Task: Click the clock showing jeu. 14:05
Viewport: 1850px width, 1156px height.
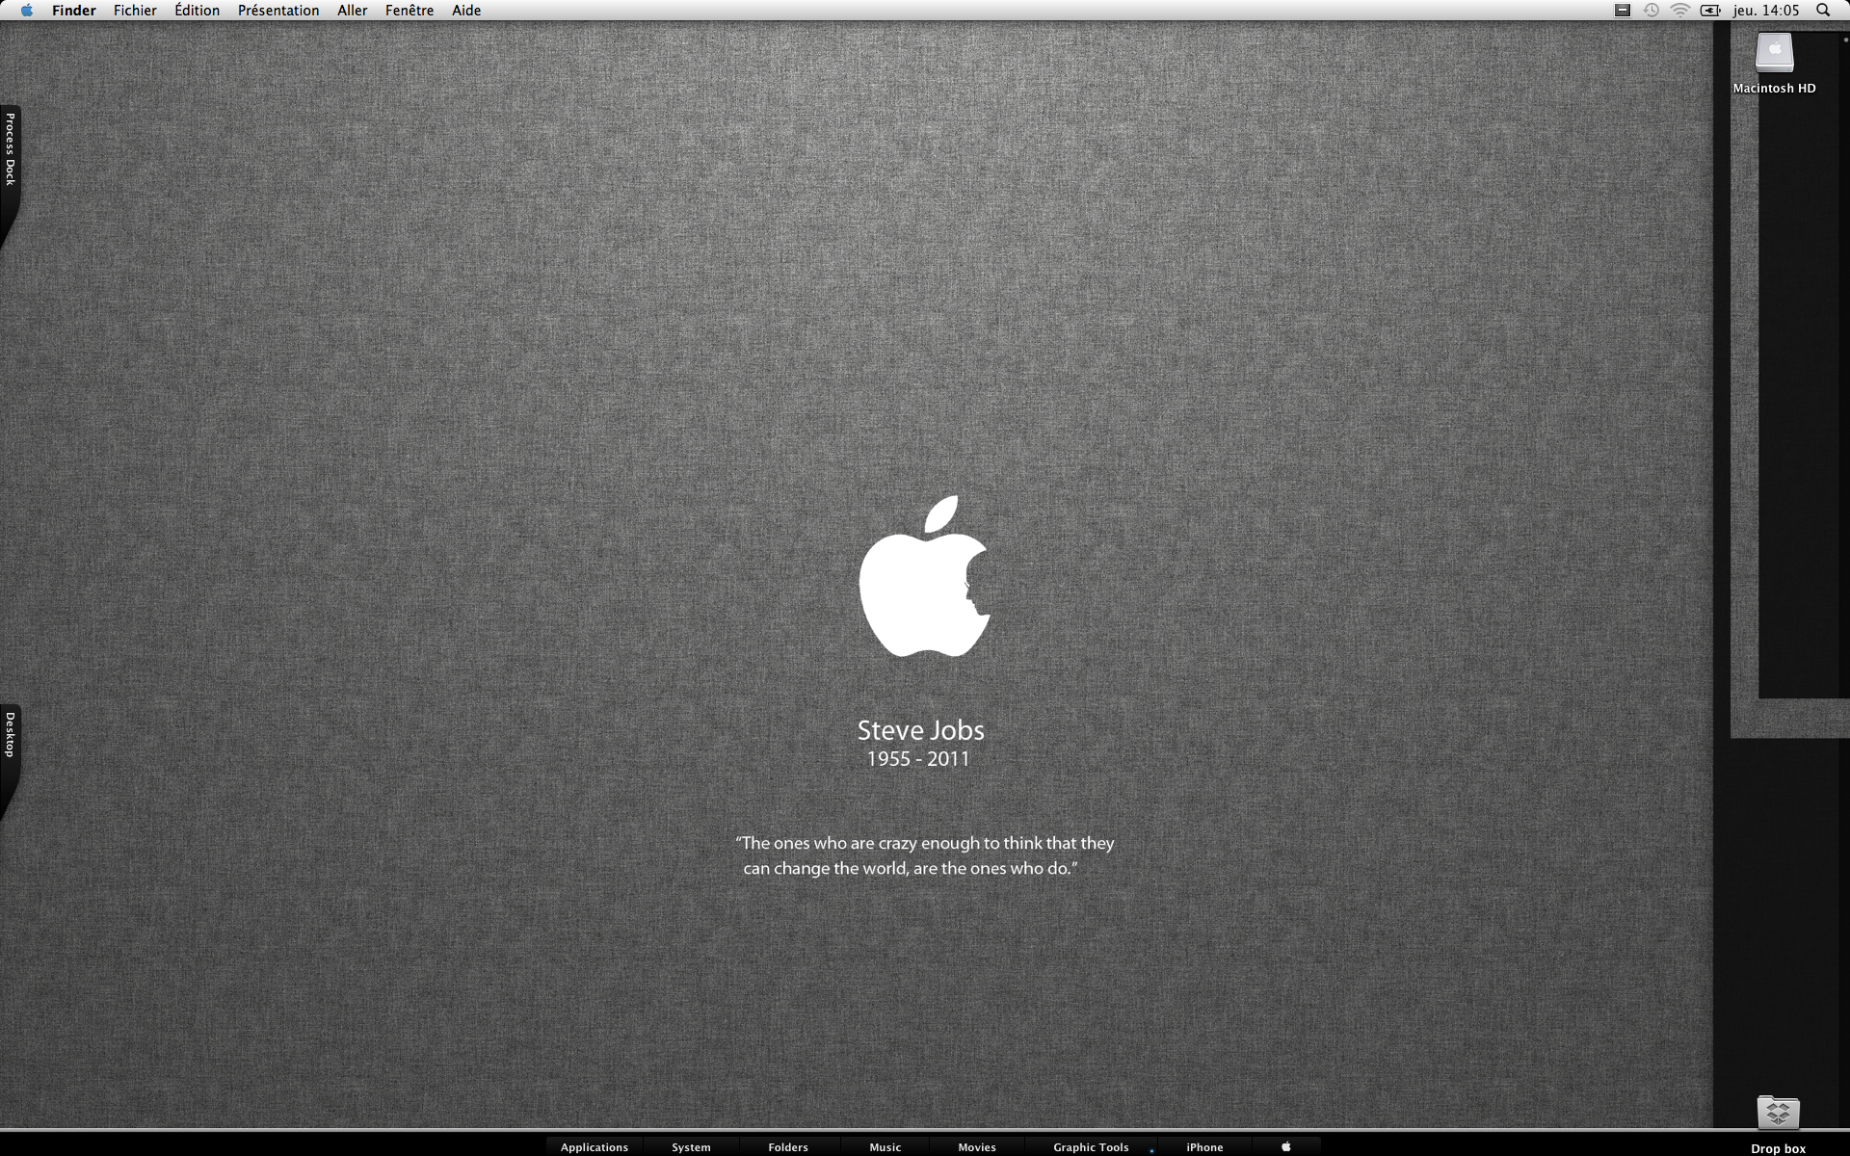Action: pyautogui.click(x=1766, y=11)
